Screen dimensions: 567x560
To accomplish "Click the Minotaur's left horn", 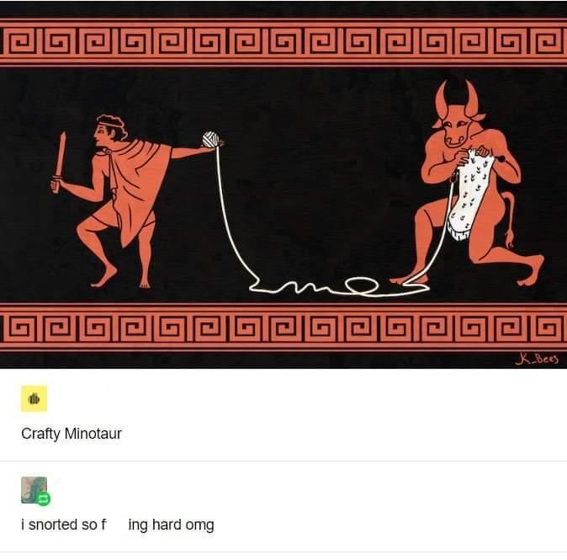I will point(441,99).
